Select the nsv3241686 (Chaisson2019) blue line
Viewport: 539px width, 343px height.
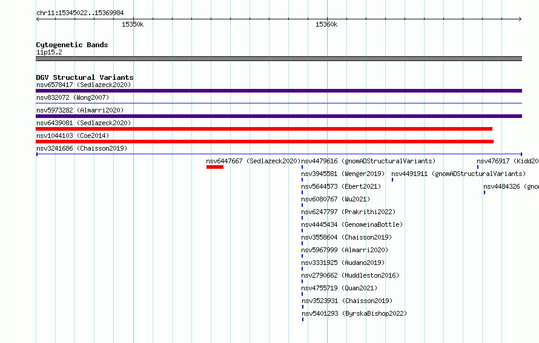pos(279,154)
